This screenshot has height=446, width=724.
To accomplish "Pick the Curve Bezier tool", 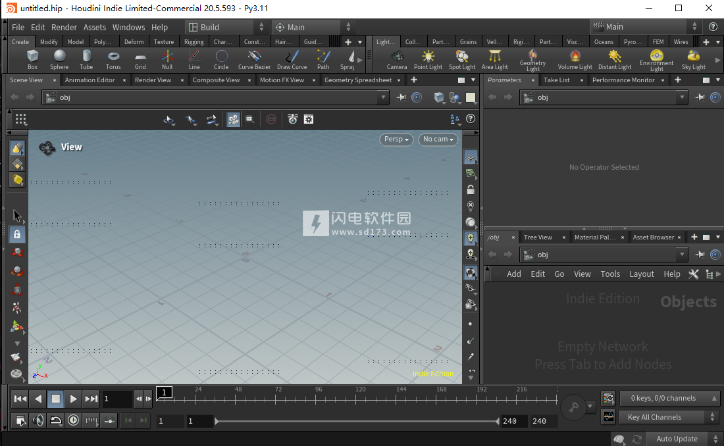I will tap(255, 60).
